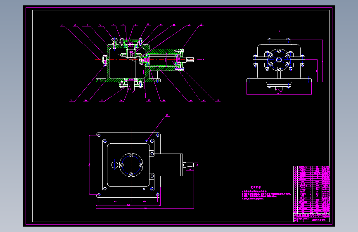Select the circular bolted cover in side view
Image resolution: width=358 pixels, height=232 pixels.
pos(279,60)
